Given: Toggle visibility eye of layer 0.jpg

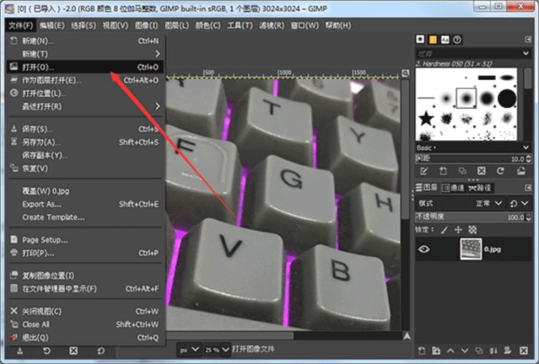Looking at the screenshot, I should [x=424, y=249].
